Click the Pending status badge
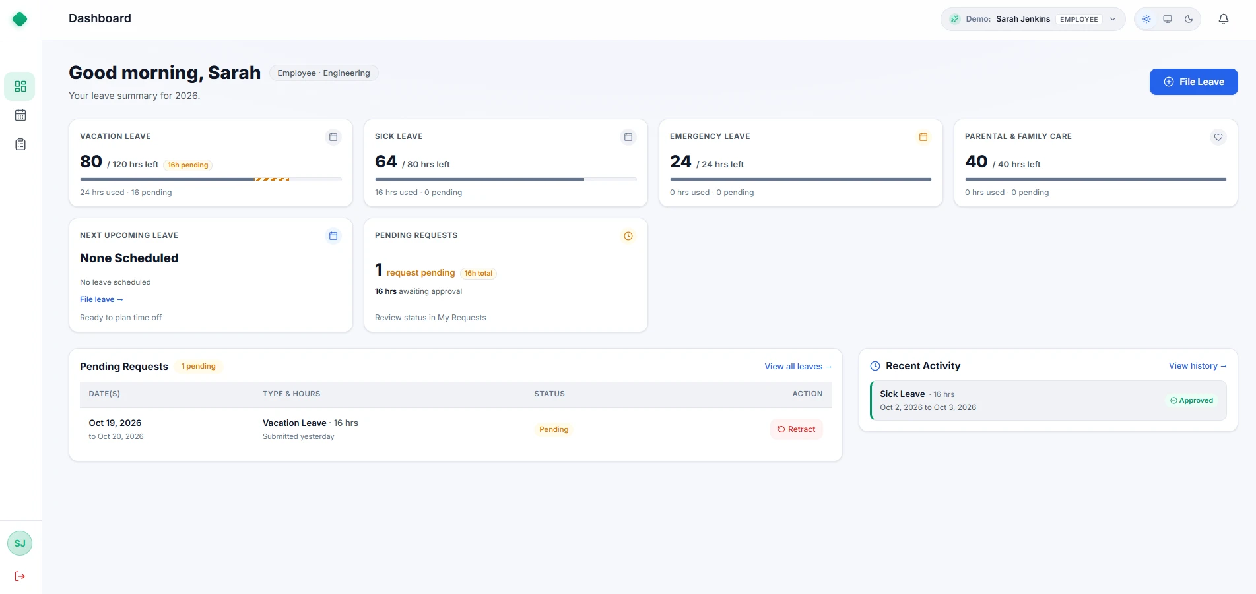The height and width of the screenshot is (594, 1256). (x=554, y=429)
